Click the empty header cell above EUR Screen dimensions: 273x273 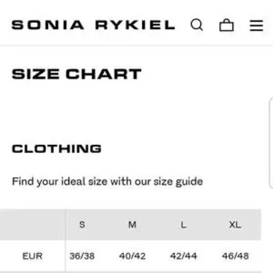pyautogui.click(x=33, y=225)
